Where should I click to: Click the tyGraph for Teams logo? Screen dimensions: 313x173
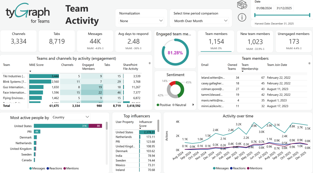click(x=28, y=13)
